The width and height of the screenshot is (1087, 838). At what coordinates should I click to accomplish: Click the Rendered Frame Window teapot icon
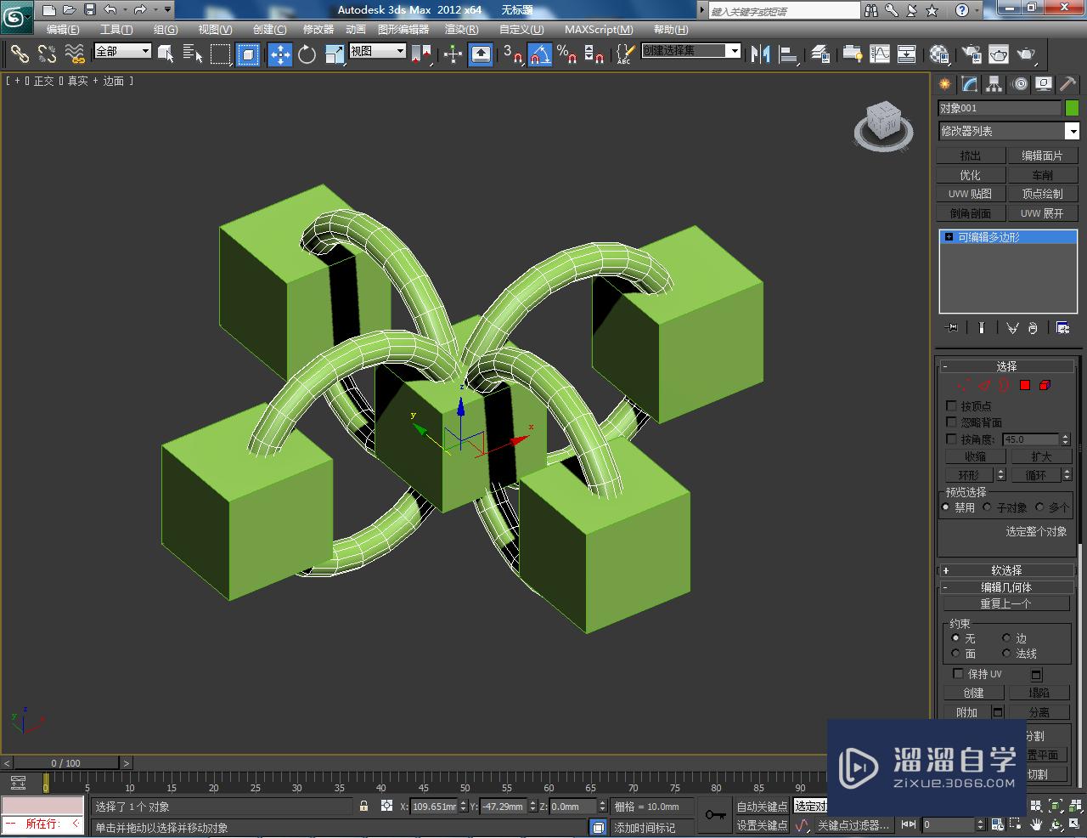click(x=999, y=54)
